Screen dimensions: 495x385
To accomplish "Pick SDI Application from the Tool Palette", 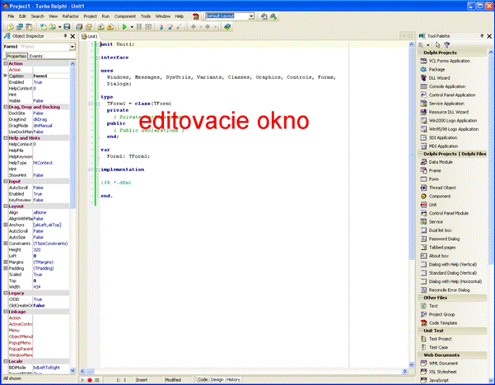I will pos(439,137).
